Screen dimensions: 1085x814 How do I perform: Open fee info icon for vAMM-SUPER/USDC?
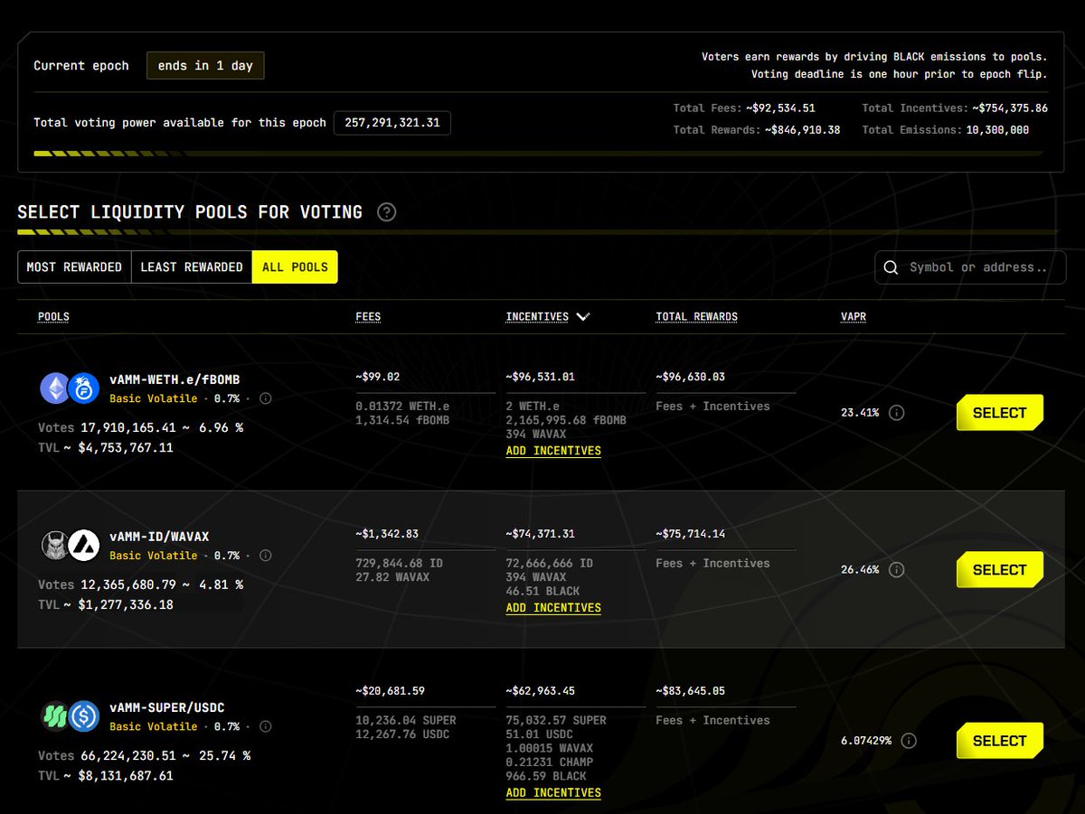[265, 726]
